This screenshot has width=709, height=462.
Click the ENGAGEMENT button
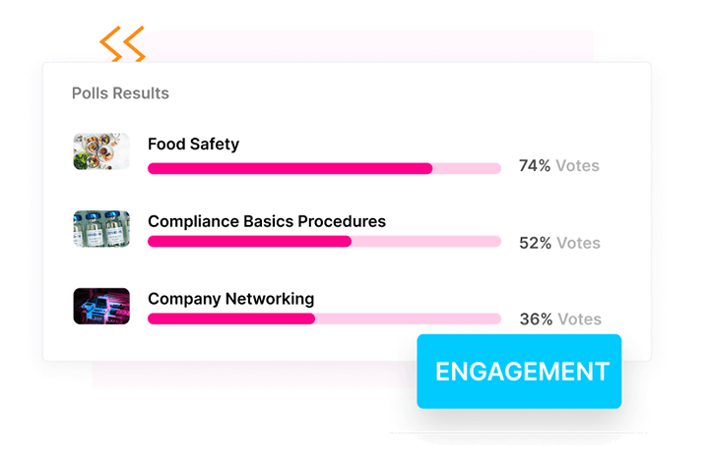click(x=519, y=372)
